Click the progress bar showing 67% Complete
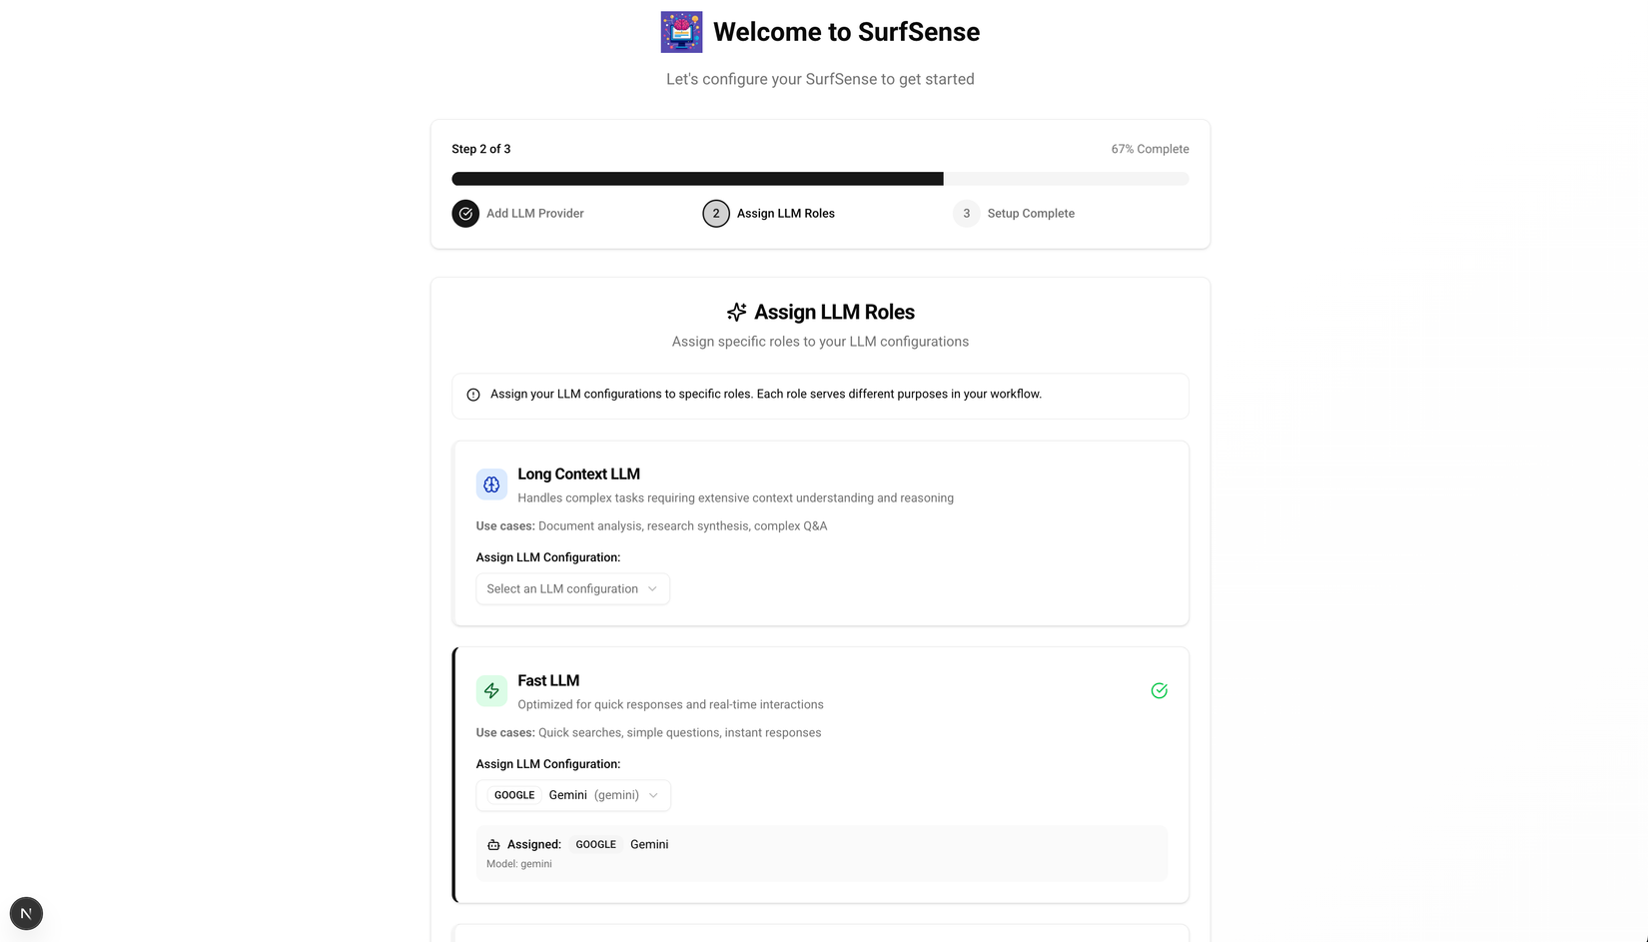The width and height of the screenshot is (1648, 942). (819, 178)
